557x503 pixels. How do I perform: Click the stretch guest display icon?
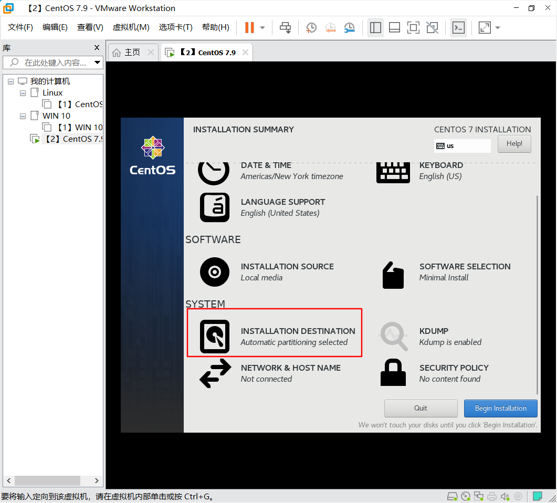pos(485,27)
